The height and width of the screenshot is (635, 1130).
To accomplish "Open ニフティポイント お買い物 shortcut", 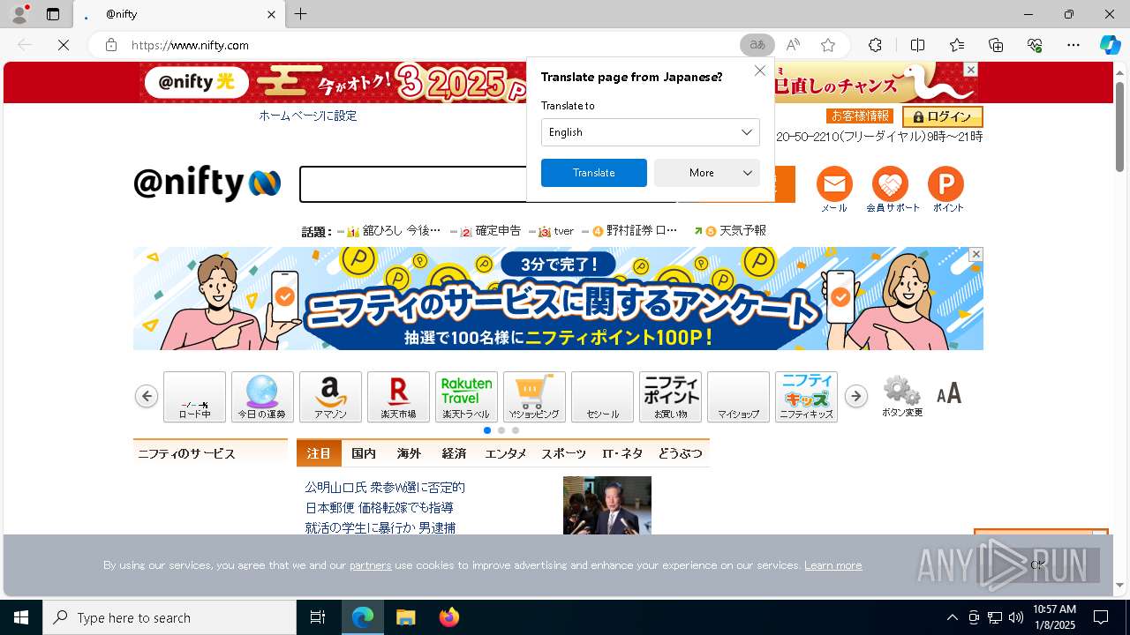I will (x=670, y=397).
